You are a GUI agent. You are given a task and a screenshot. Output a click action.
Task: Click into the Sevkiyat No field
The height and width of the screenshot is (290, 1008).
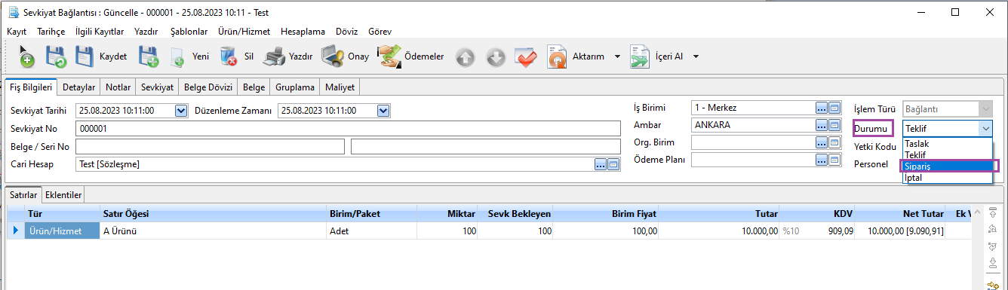(348, 128)
